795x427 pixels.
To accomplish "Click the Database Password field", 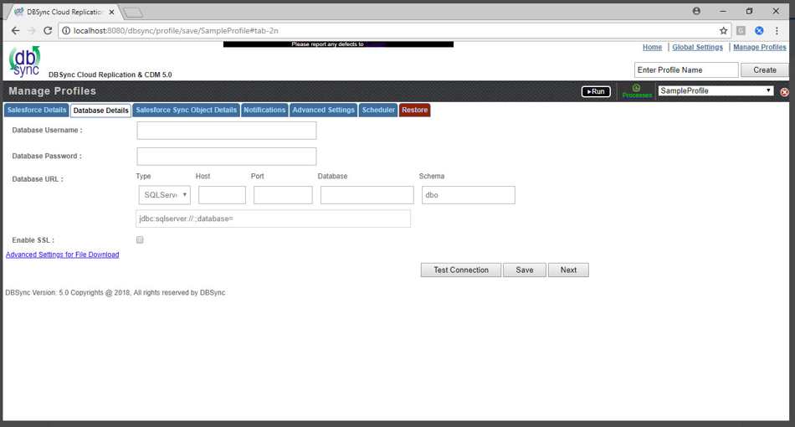I will coord(227,157).
